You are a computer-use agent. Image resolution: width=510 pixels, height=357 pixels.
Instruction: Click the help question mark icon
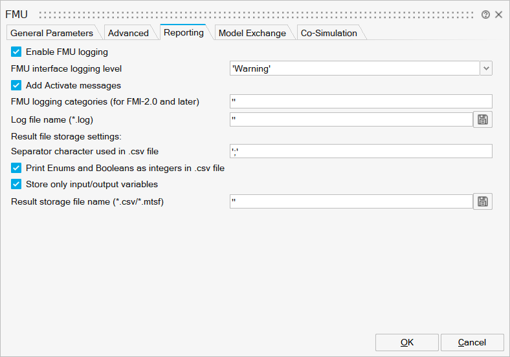[x=485, y=14]
